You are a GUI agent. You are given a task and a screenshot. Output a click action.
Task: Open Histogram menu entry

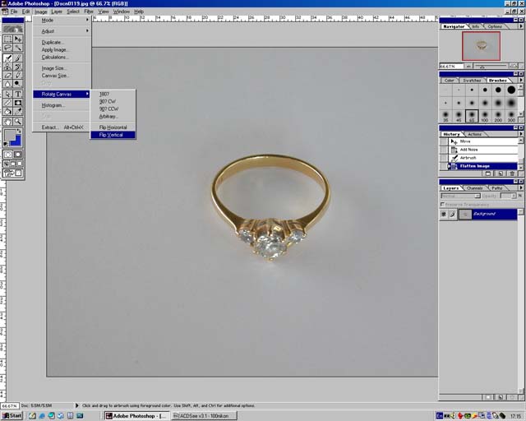tap(62, 105)
